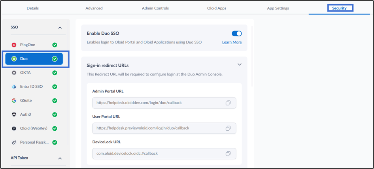The width and height of the screenshot is (374, 169).
Task: Toggle the Enable Duo SSO switch
Action: click(236, 34)
